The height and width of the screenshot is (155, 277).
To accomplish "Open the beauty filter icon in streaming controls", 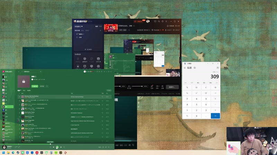I will tap(152, 86).
